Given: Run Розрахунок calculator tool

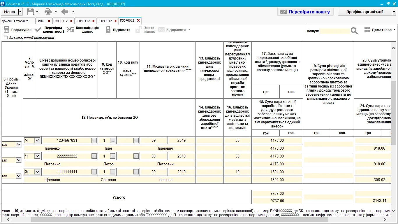Looking at the screenshot, I should coord(17,30).
